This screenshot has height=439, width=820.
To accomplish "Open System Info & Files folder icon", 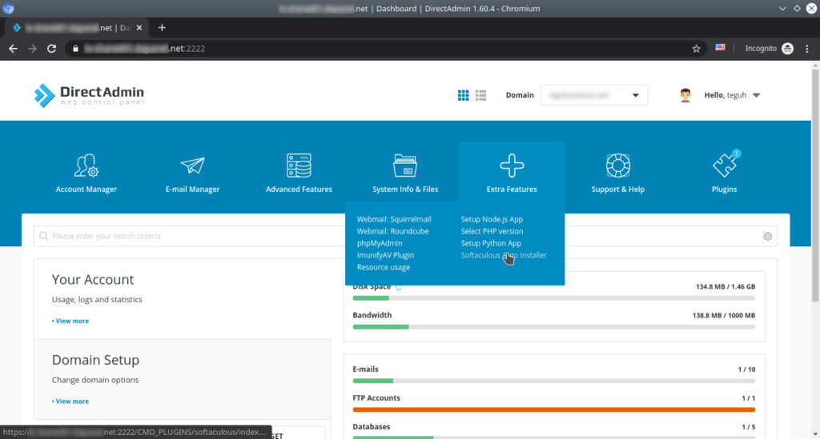I will [405, 166].
